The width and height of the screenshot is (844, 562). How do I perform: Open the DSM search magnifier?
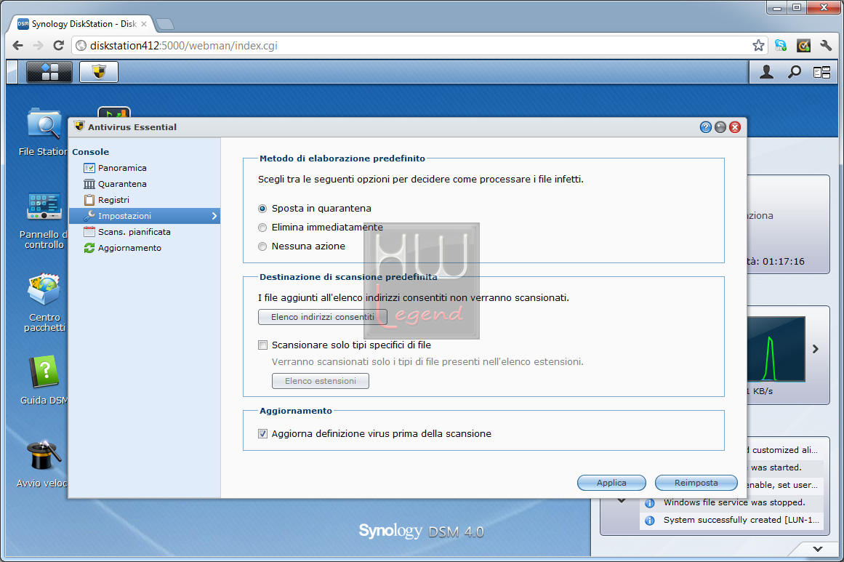tap(795, 72)
